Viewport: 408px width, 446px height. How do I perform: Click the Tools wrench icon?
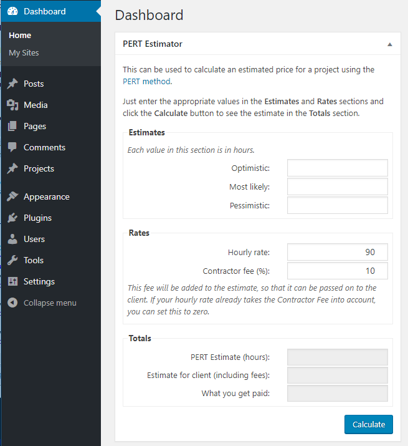(12, 260)
